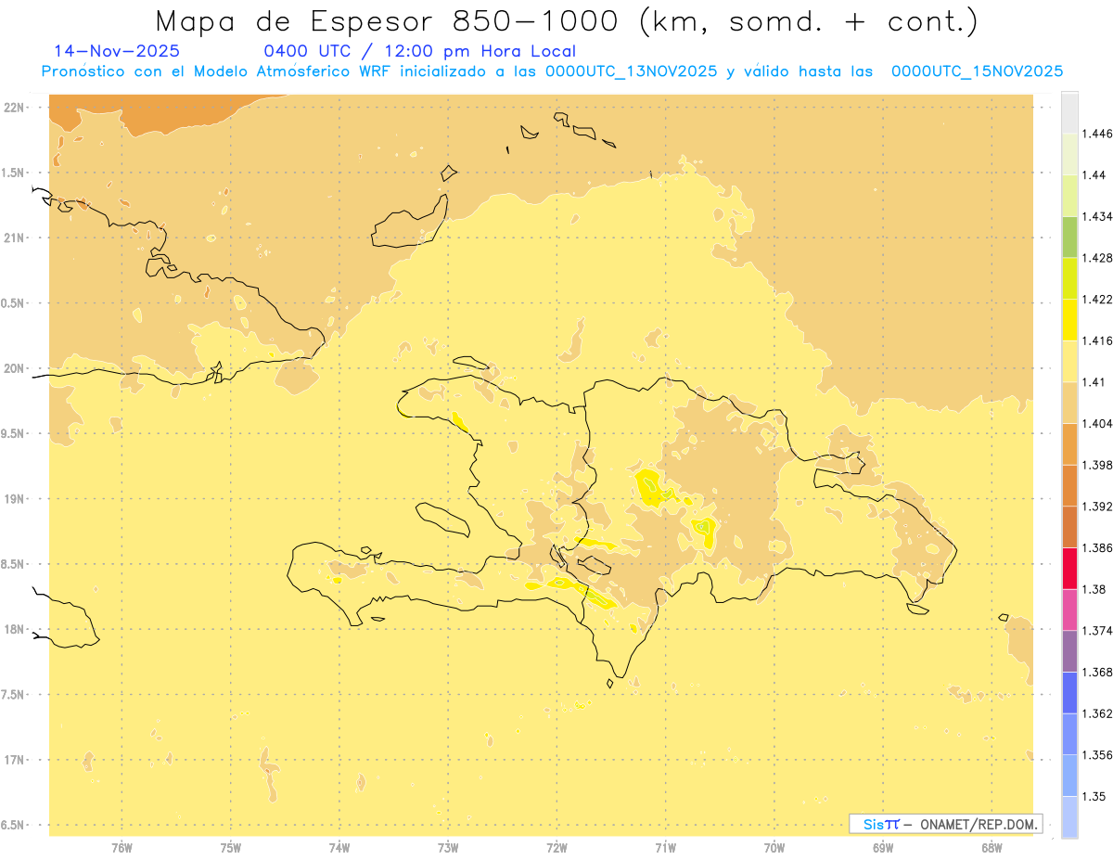Click the 'Pronostico con el Modelo Atmosferico WRF' line
This screenshot has width=1113, height=860.
[x=552, y=71]
